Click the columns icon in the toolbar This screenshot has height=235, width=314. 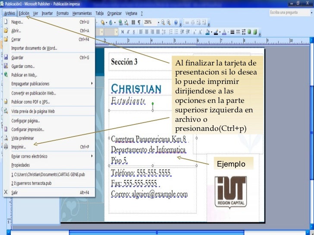click(133, 22)
